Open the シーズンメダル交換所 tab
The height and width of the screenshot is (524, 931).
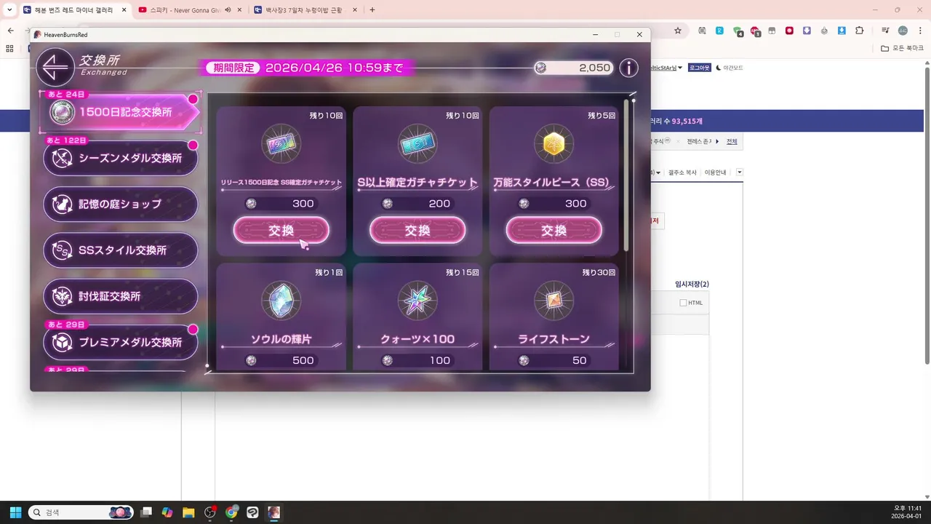coord(120,158)
